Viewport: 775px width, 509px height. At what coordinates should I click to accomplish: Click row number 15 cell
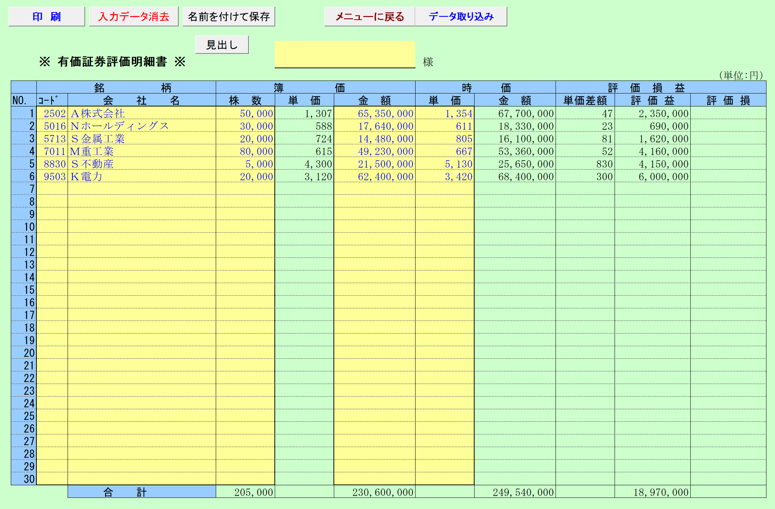23,290
